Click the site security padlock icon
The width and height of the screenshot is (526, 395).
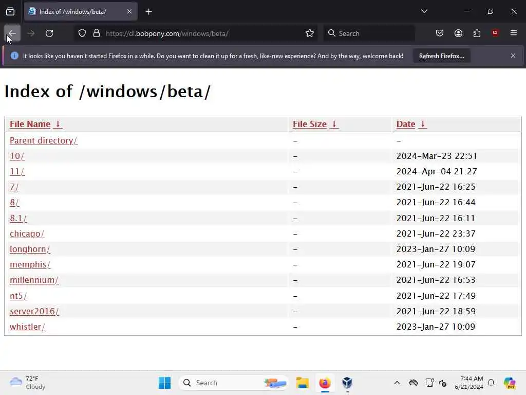97,33
